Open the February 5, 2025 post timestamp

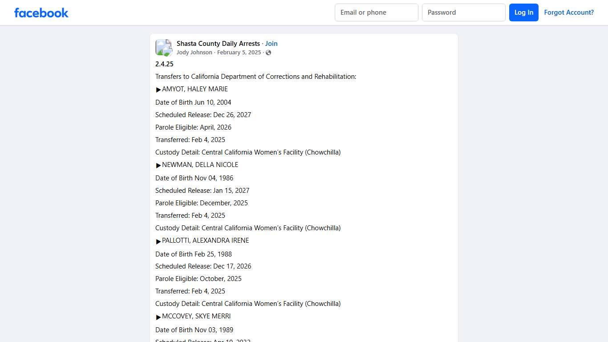point(239,52)
